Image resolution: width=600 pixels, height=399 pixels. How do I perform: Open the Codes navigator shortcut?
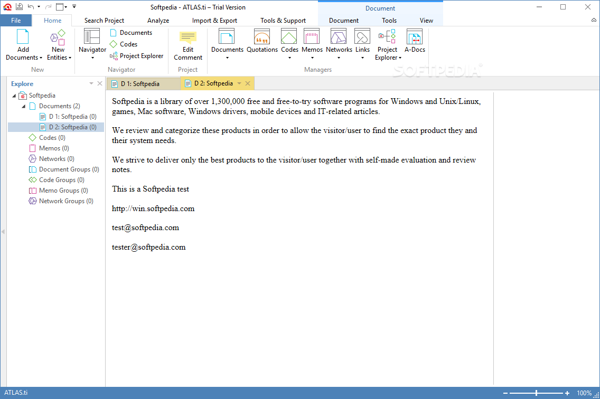(124, 44)
